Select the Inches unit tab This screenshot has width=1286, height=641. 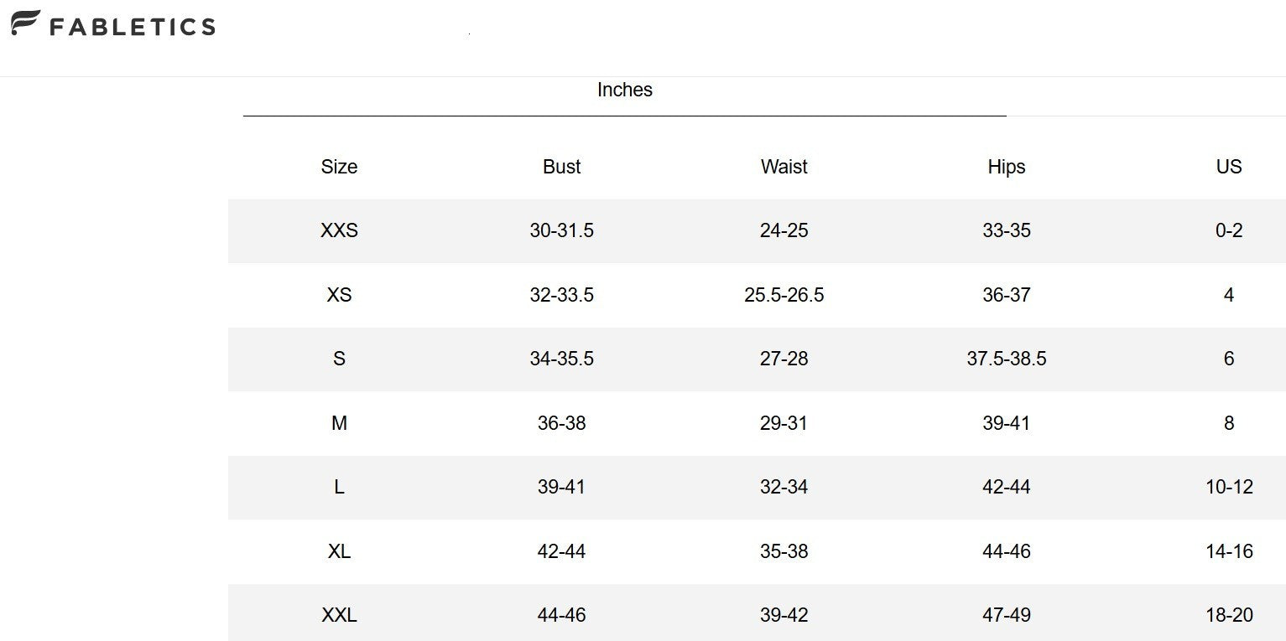pos(625,90)
